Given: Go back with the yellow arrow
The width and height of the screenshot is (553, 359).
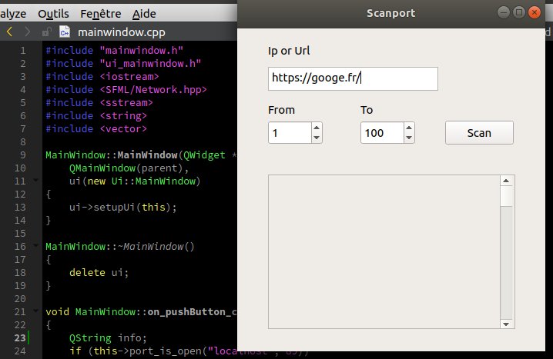Looking at the screenshot, I should pos(9,32).
